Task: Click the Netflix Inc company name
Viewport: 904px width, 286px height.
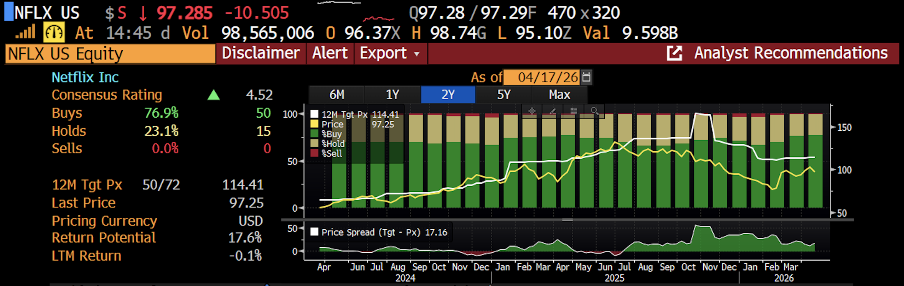Action: point(85,77)
